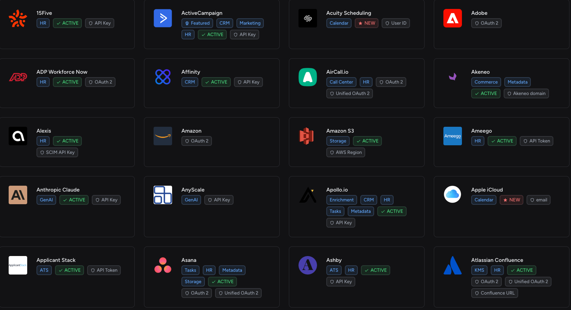
Task: Click the Ashby circular logo
Action: [x=307, y=265]
